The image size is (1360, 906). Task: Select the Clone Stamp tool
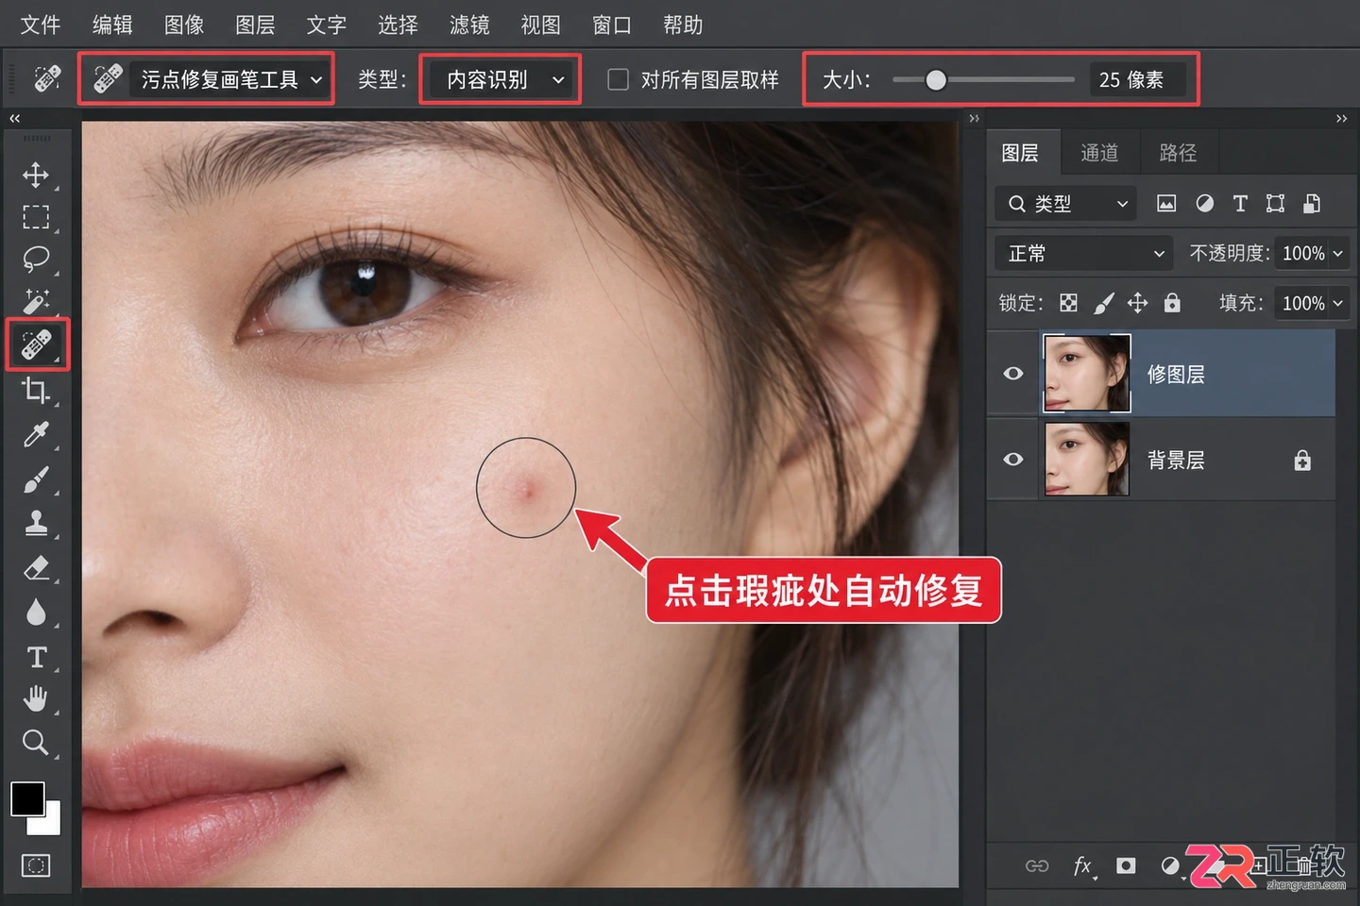click(36, 523)
